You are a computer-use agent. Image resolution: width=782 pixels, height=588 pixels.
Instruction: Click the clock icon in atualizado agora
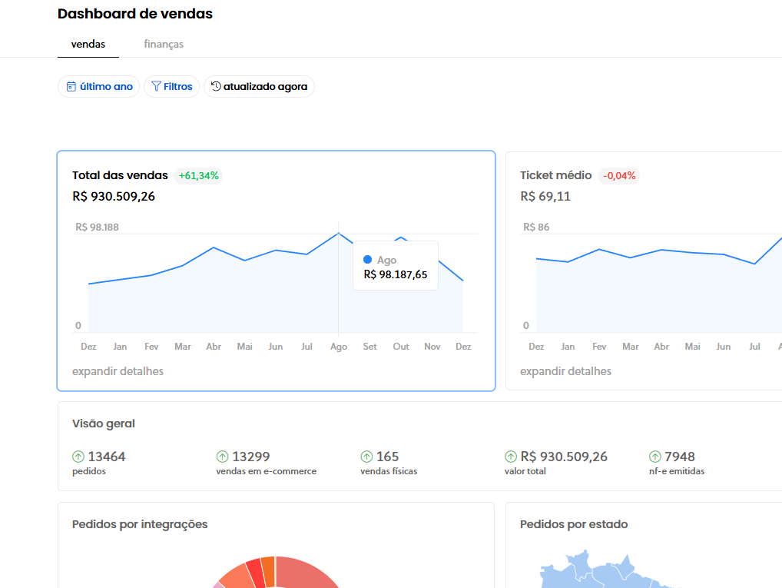click(216, 86)
